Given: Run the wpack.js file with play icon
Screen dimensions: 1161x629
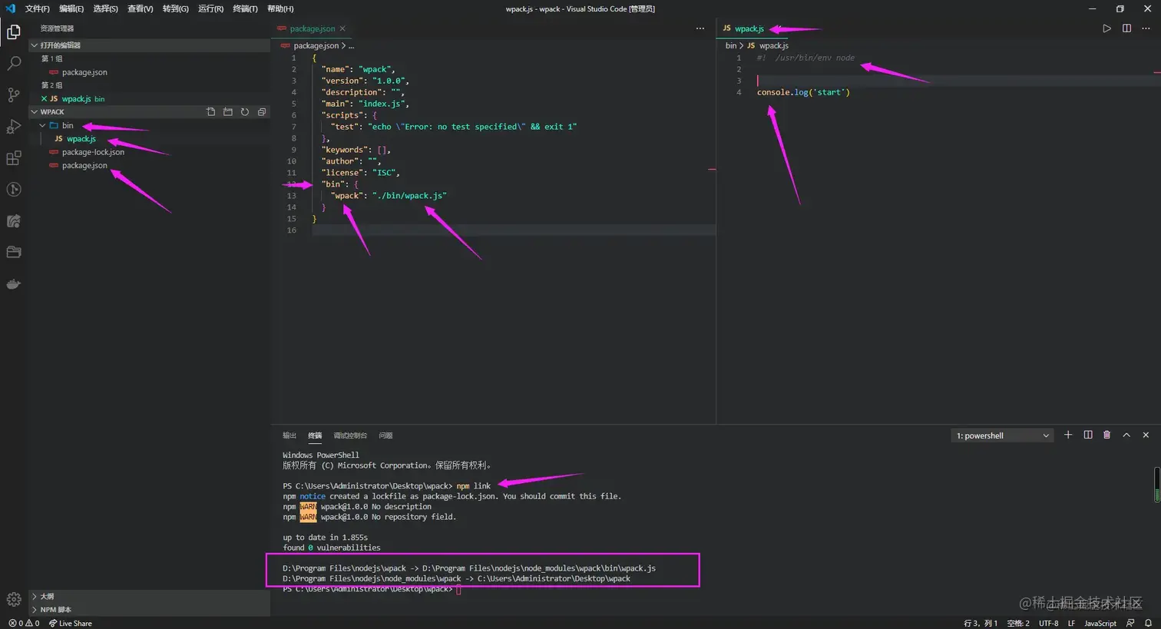Looking at the screenshot, I should pyautogui.click(x=1106, y=28).
